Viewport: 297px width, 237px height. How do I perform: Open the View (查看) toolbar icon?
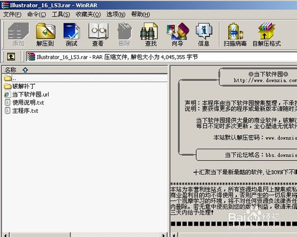click(x=98, y=34)
